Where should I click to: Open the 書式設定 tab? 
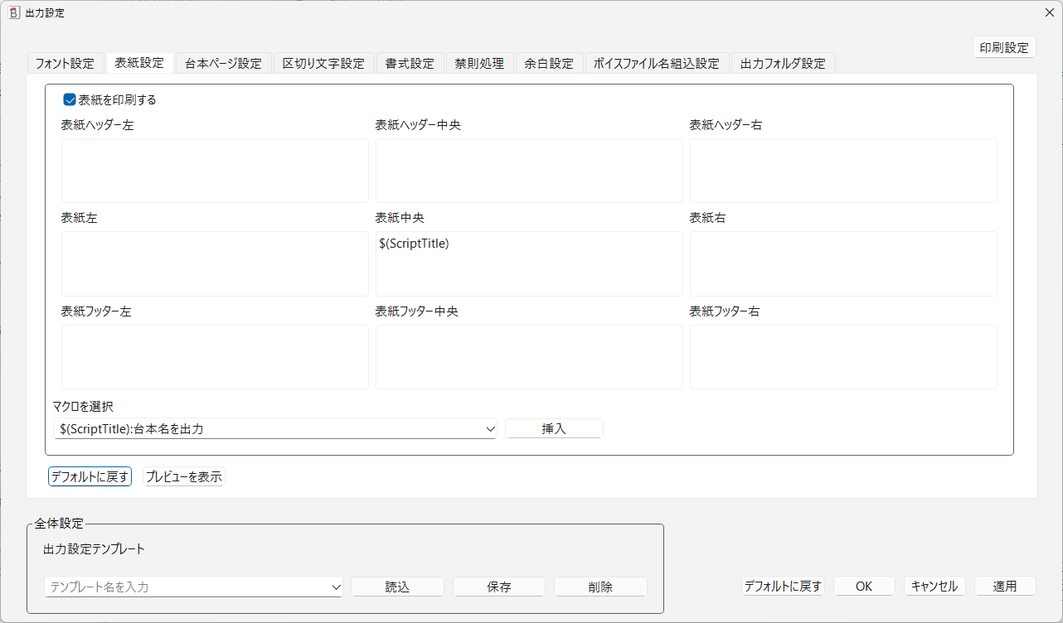click(x=410, y=62)
